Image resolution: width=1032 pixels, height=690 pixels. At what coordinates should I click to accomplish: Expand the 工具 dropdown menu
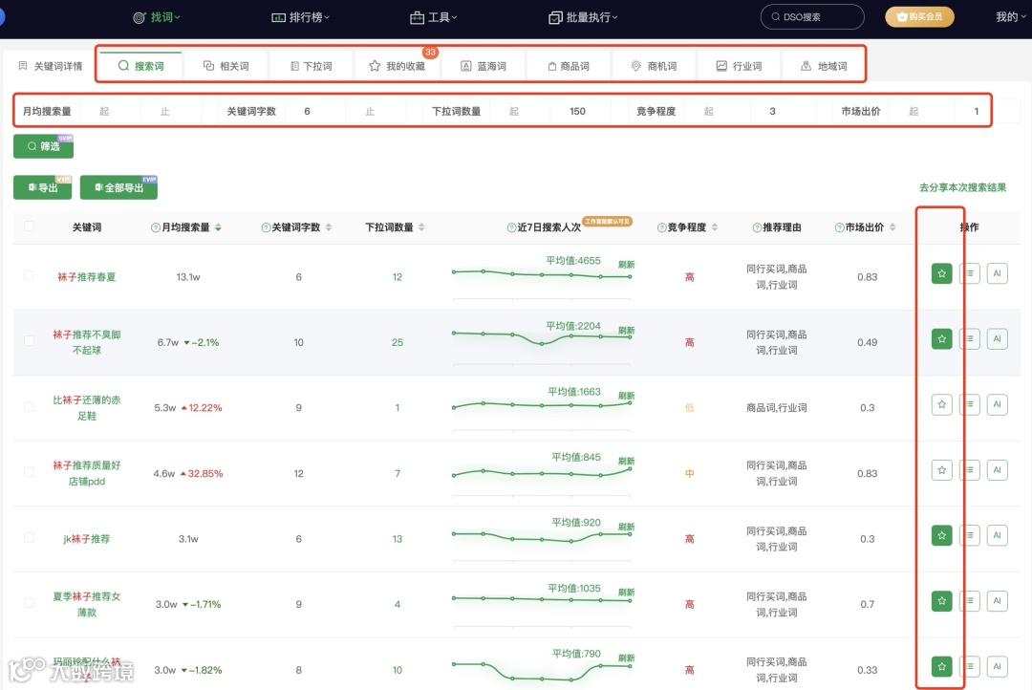[433, 17]
